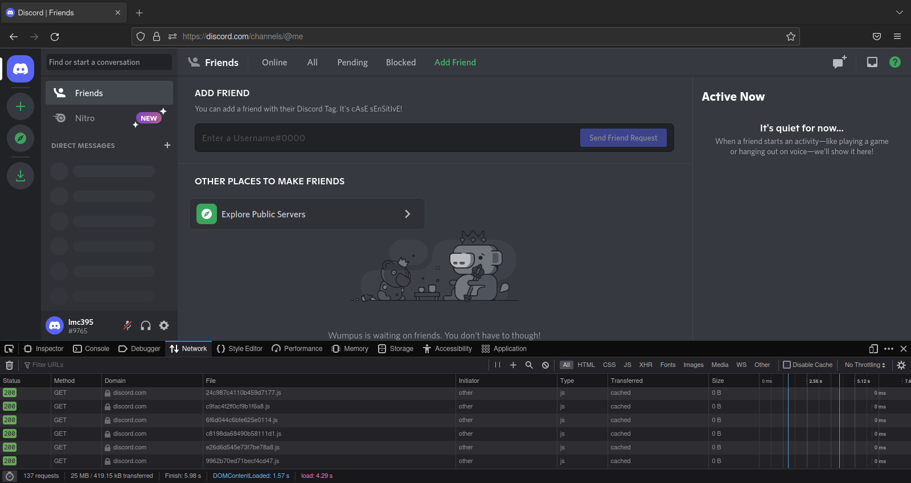This screenshot has height=483, width=911.
Task: Click the Send Friend Request button
Action: tap(623, 138)
